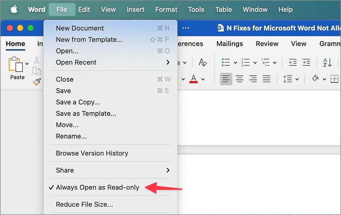Screen dimensions: 341x215
Task: Select the Format Painter brush
Action: coord(37,82)
